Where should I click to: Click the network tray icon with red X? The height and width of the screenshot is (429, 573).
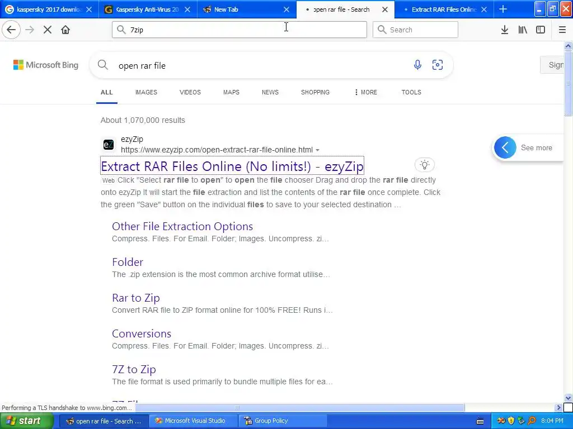(501, 421)
